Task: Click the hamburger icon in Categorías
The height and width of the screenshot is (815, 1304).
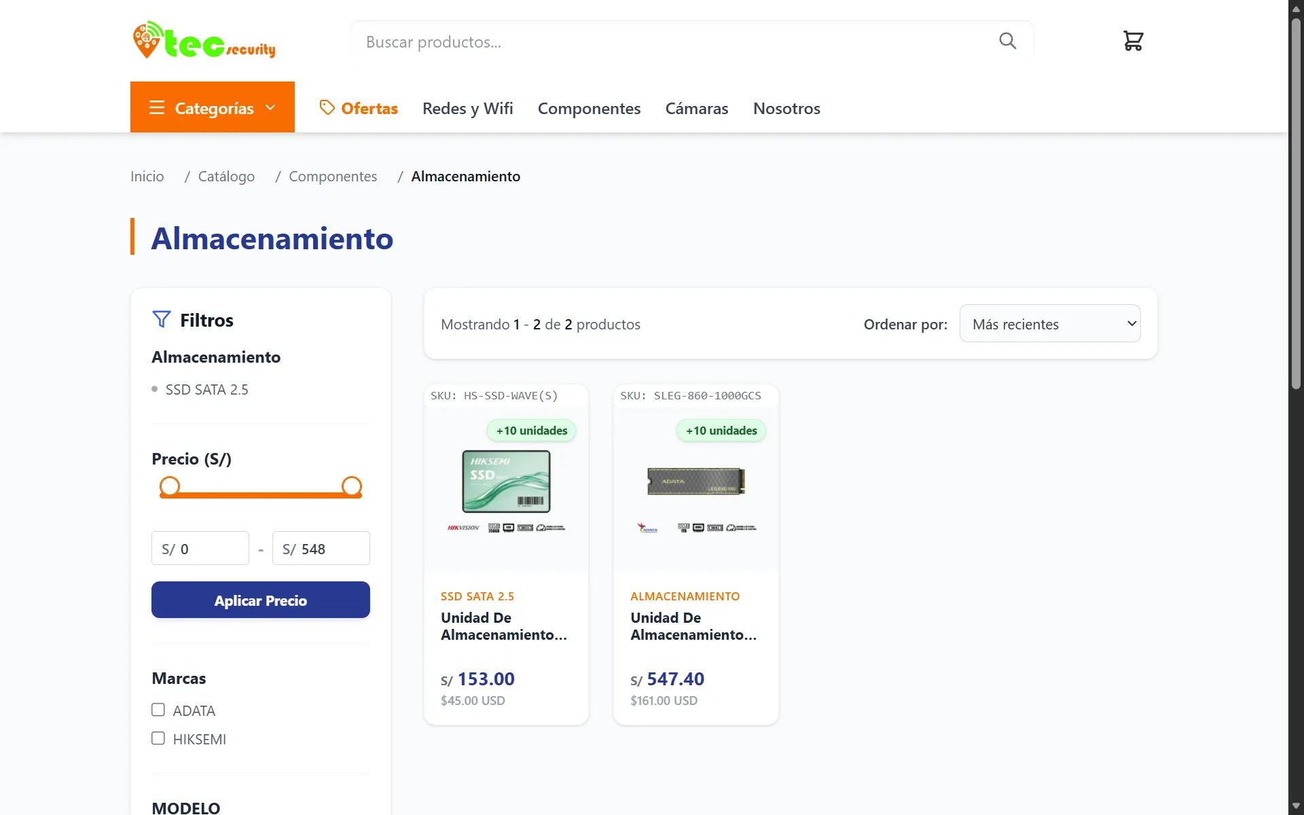Action: 158,107
